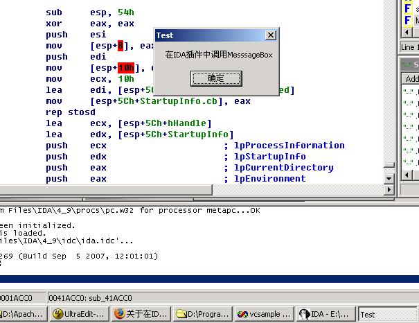Viewport: 419px width, 323px height.
Task: Click StartupInfo.cb operand
Action: [179, 101]
